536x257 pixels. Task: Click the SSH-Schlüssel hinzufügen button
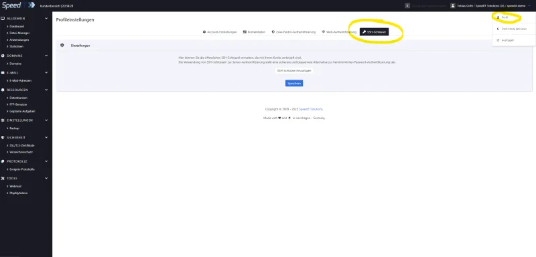294,70
